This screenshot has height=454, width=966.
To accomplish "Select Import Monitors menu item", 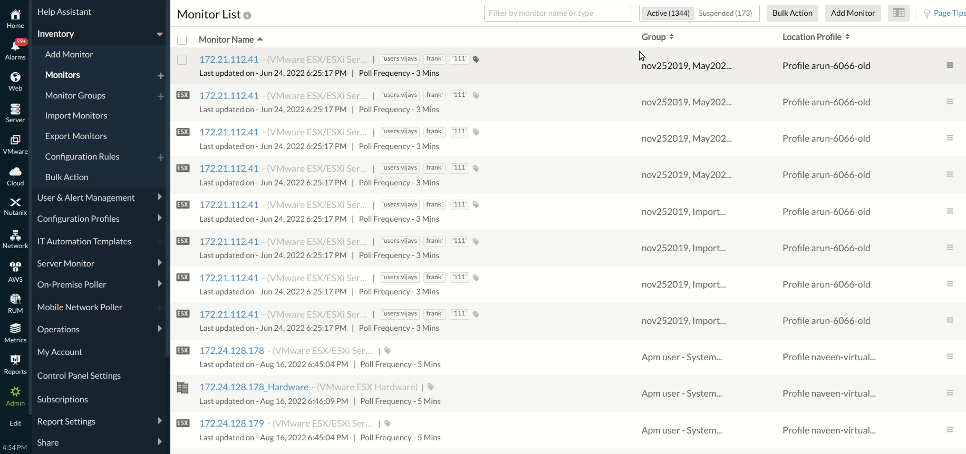I will (76, 115).
